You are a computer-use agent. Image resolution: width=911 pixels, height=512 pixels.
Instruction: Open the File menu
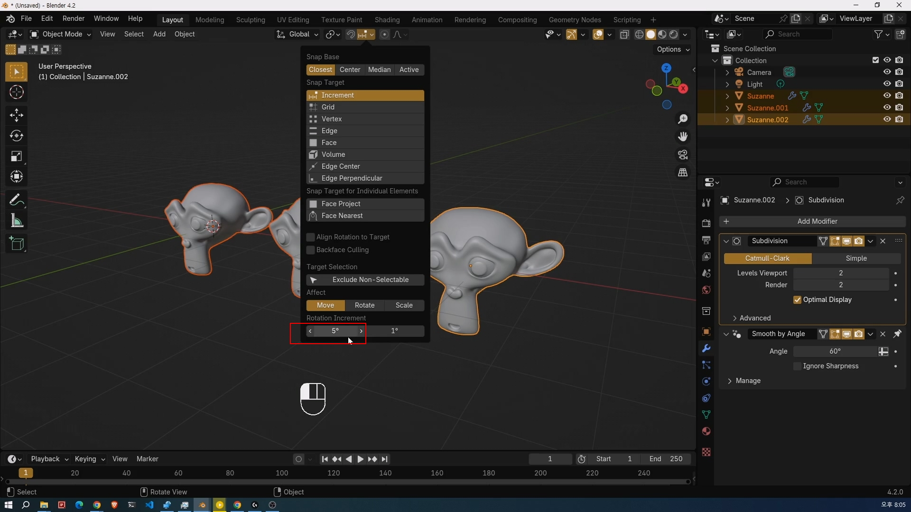[26, 18]
